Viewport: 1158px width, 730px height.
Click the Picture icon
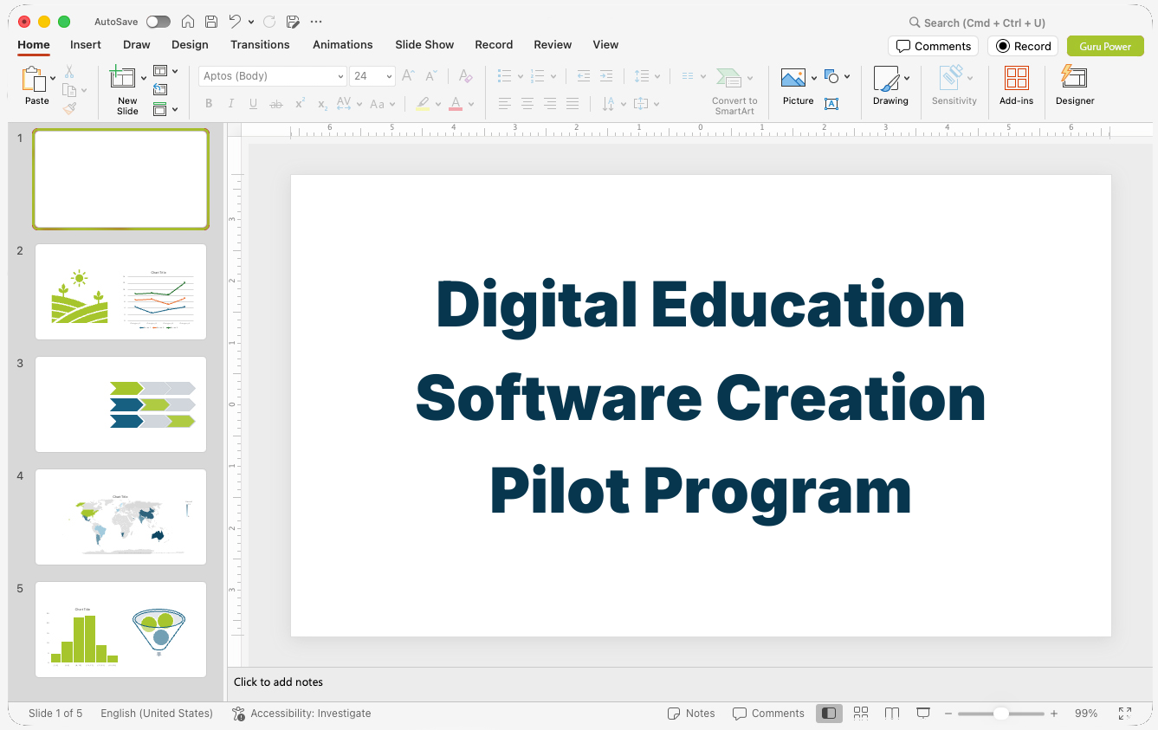[x=793, y=78]
